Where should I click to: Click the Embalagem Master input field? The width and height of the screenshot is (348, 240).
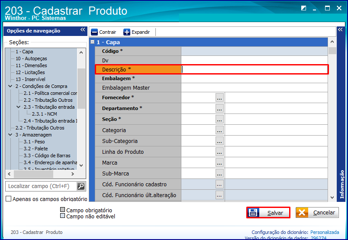point(255,88)
